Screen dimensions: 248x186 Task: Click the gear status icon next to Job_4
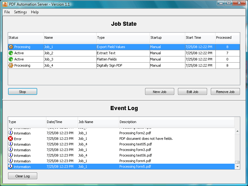(x=11, y=65)
